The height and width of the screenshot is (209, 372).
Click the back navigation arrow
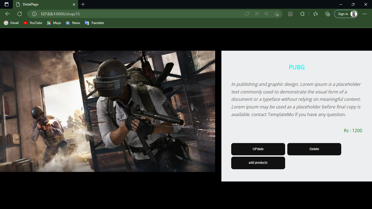7,14
